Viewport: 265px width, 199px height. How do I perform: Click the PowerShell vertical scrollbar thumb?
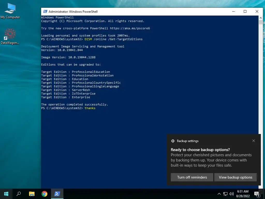click(260, 22)
